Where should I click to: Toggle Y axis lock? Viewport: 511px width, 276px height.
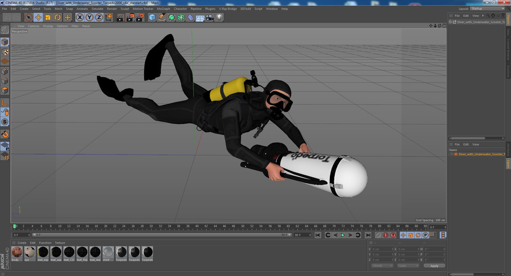coord(89,18)
